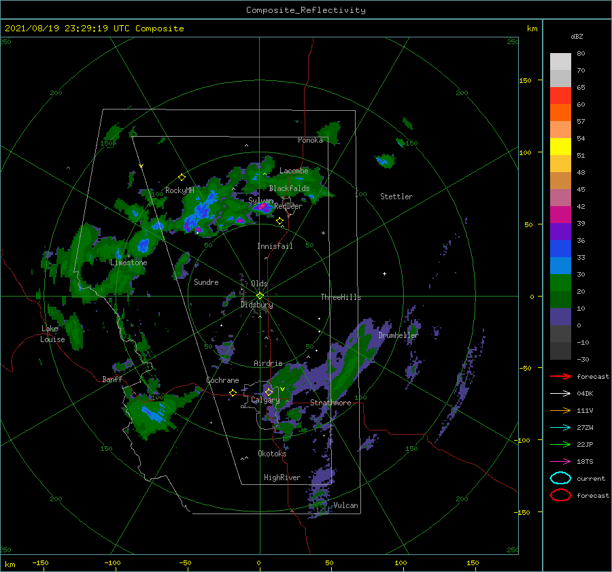
Task: Click the Innisfail town label
Action: pyautogui.click(x=275, y=246)
